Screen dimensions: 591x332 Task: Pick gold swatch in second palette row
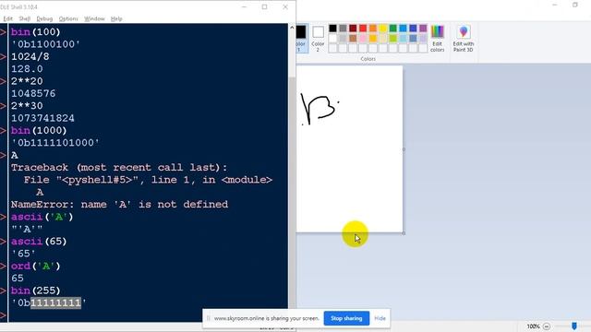pyautogui.click(x=373, y=38)
